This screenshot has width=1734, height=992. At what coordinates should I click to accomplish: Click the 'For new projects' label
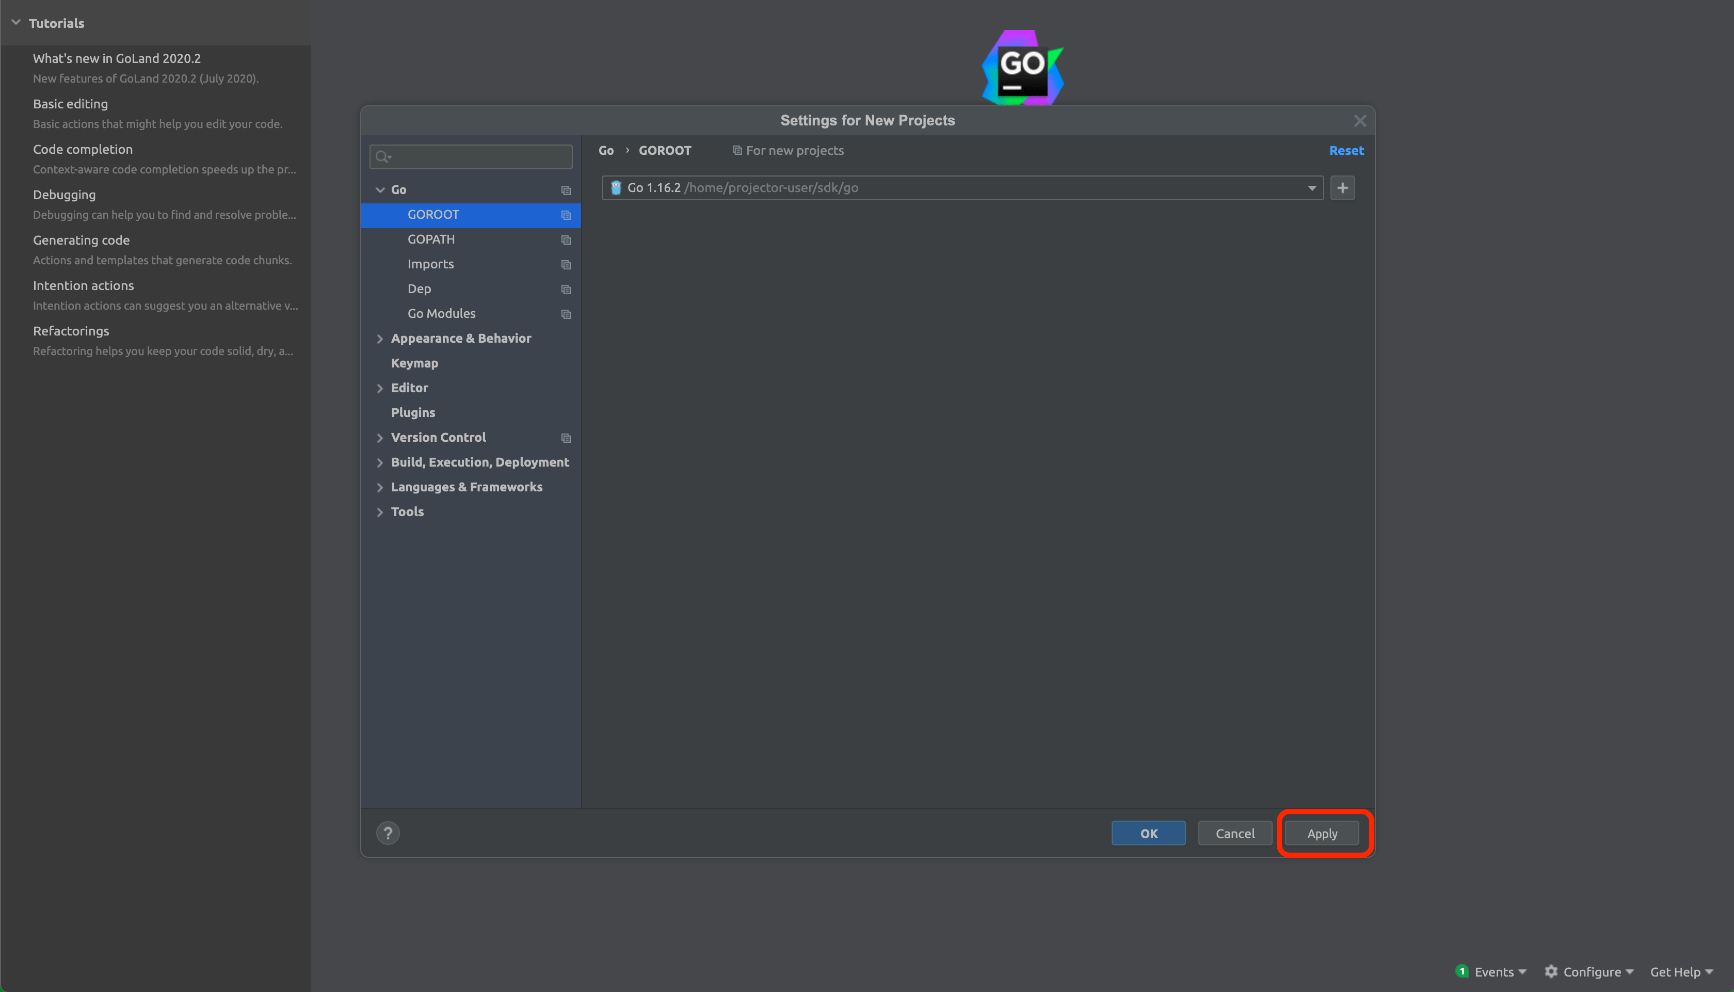pos(795,151)
